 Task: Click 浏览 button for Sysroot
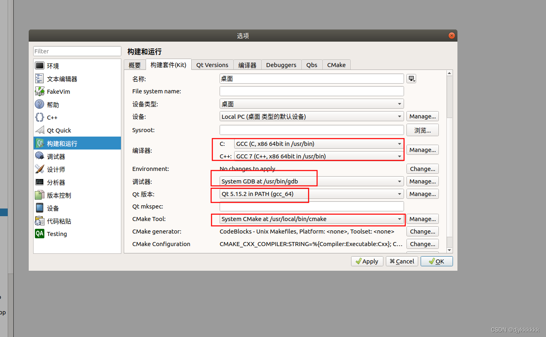(x=423, y=130)
